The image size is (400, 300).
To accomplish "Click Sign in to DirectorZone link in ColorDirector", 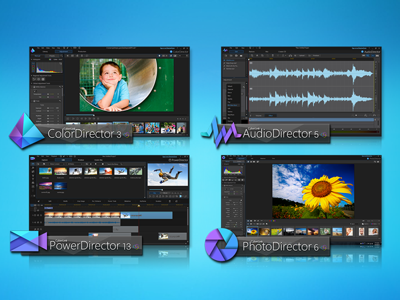I will pyautogui.click(x=167, y=48).
